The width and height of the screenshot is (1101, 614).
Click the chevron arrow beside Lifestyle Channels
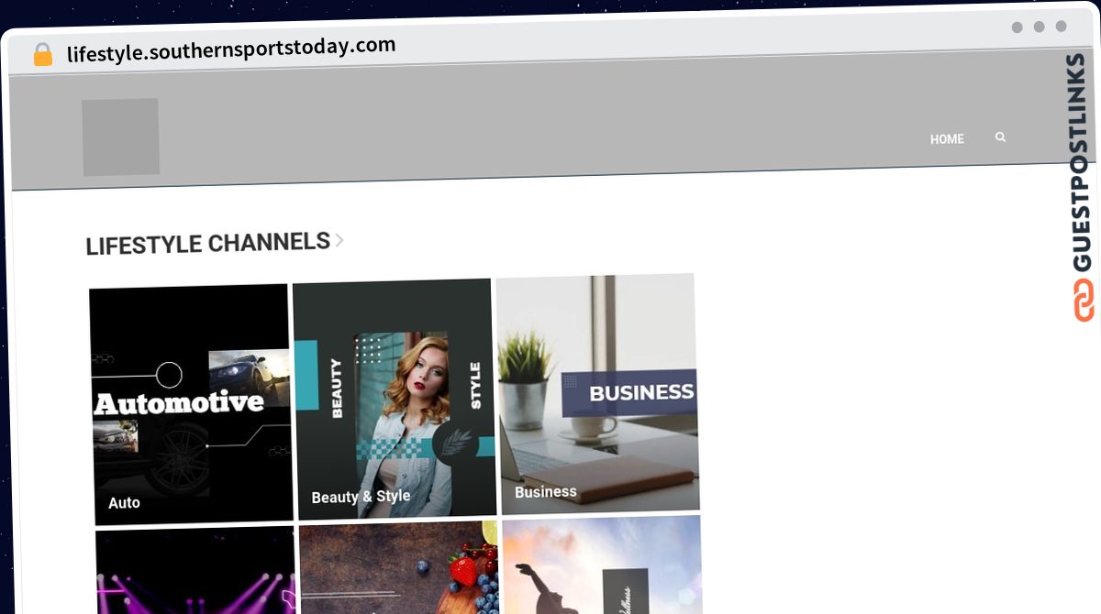tap(339, 240)
